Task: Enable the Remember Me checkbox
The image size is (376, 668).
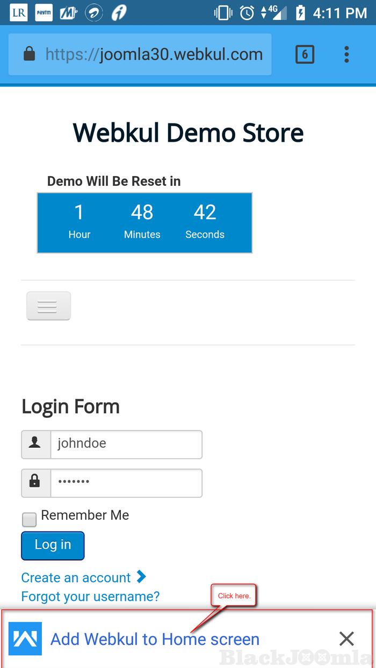Action: click(x=29, y=519)
